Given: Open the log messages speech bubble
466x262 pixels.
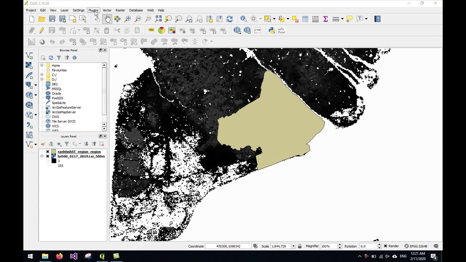Looking at the screenshot, I should click(x=436, y=246).
